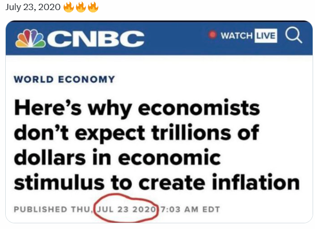Click the WATCH label in header
This screenshot has width=315, height=229.
pyautogui.click(x=236, y=36)
